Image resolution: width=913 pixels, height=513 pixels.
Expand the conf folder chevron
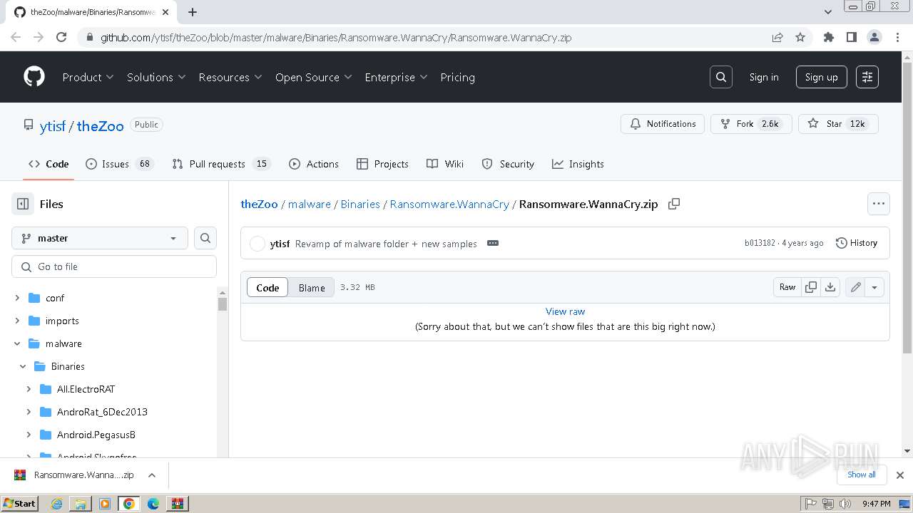(17, 298)
